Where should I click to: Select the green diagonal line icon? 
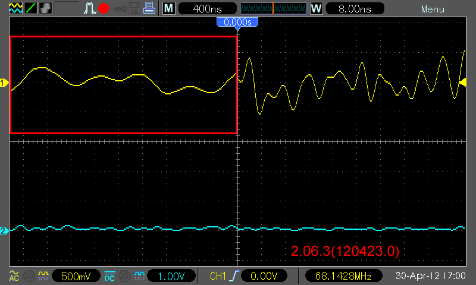(x=30, y=8)
